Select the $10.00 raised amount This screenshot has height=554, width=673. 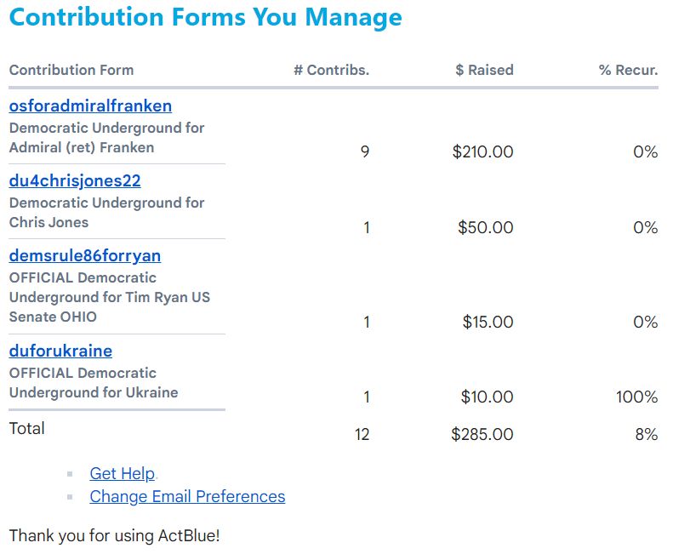click(x=487, y=397)
